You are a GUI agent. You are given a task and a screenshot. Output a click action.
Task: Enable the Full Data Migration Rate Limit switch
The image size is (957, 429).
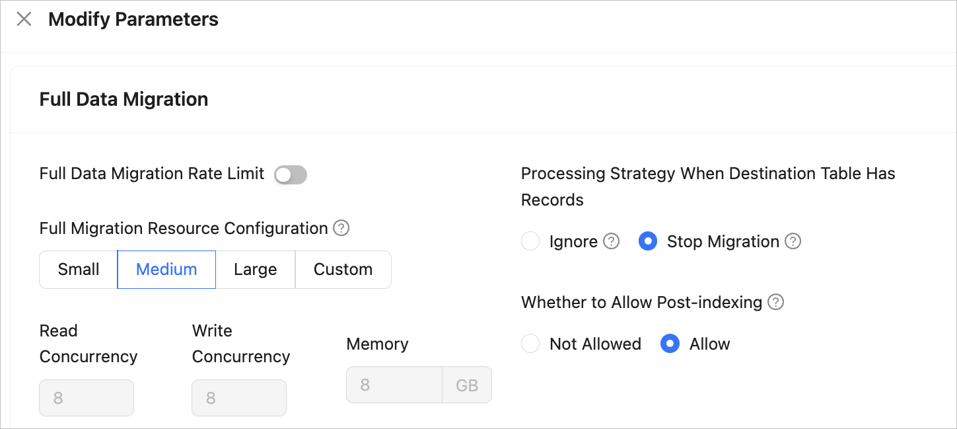click(291, 175)
